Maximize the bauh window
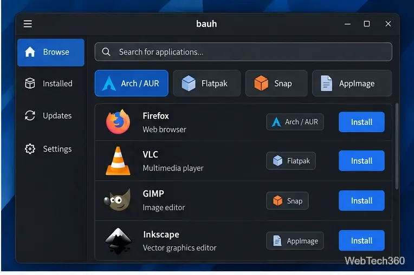The width and height of the screenshot is (414, 275). pyautogui.click(x=367, y=24)
